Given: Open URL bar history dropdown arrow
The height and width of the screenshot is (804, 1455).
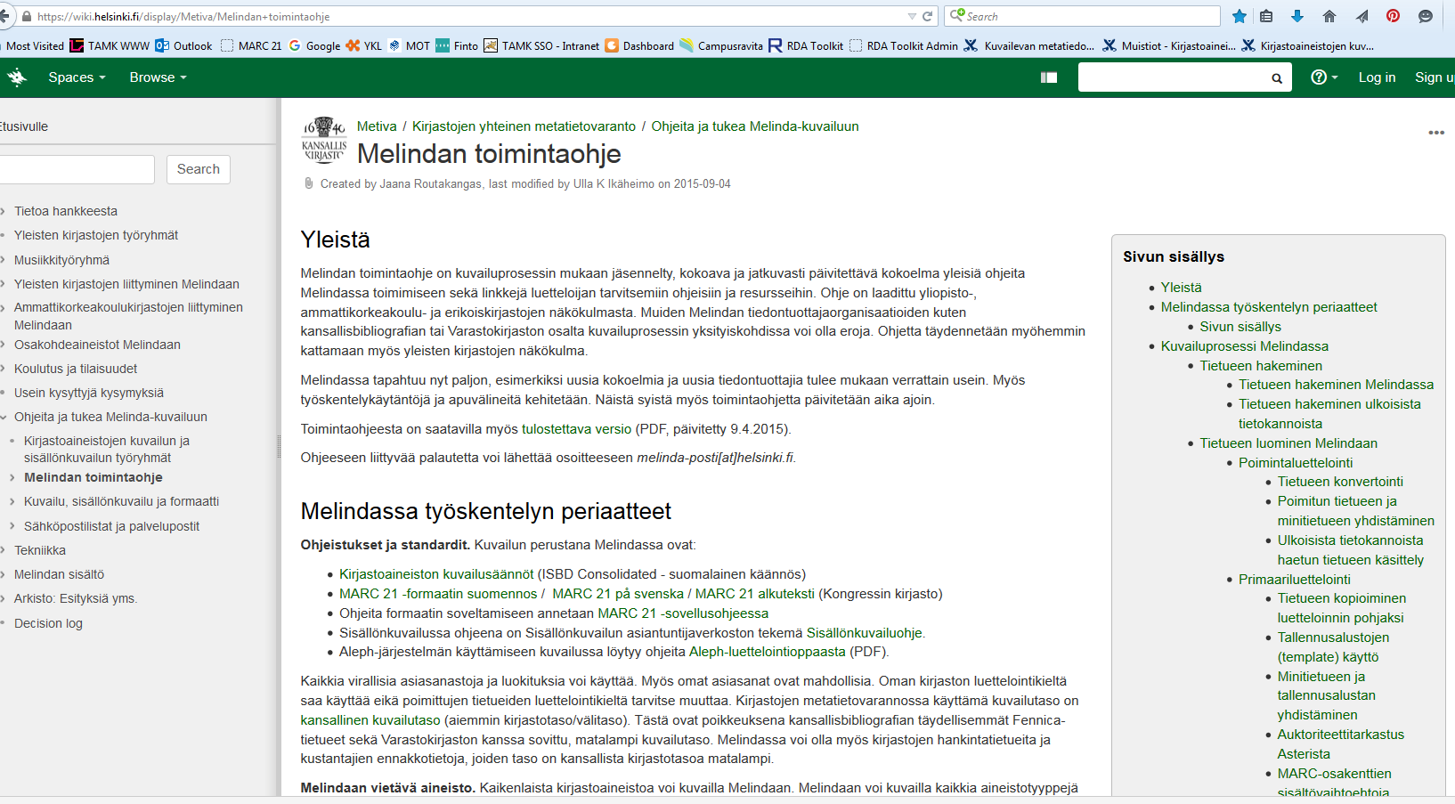Looking at the screenshot, I should (911, 16).
